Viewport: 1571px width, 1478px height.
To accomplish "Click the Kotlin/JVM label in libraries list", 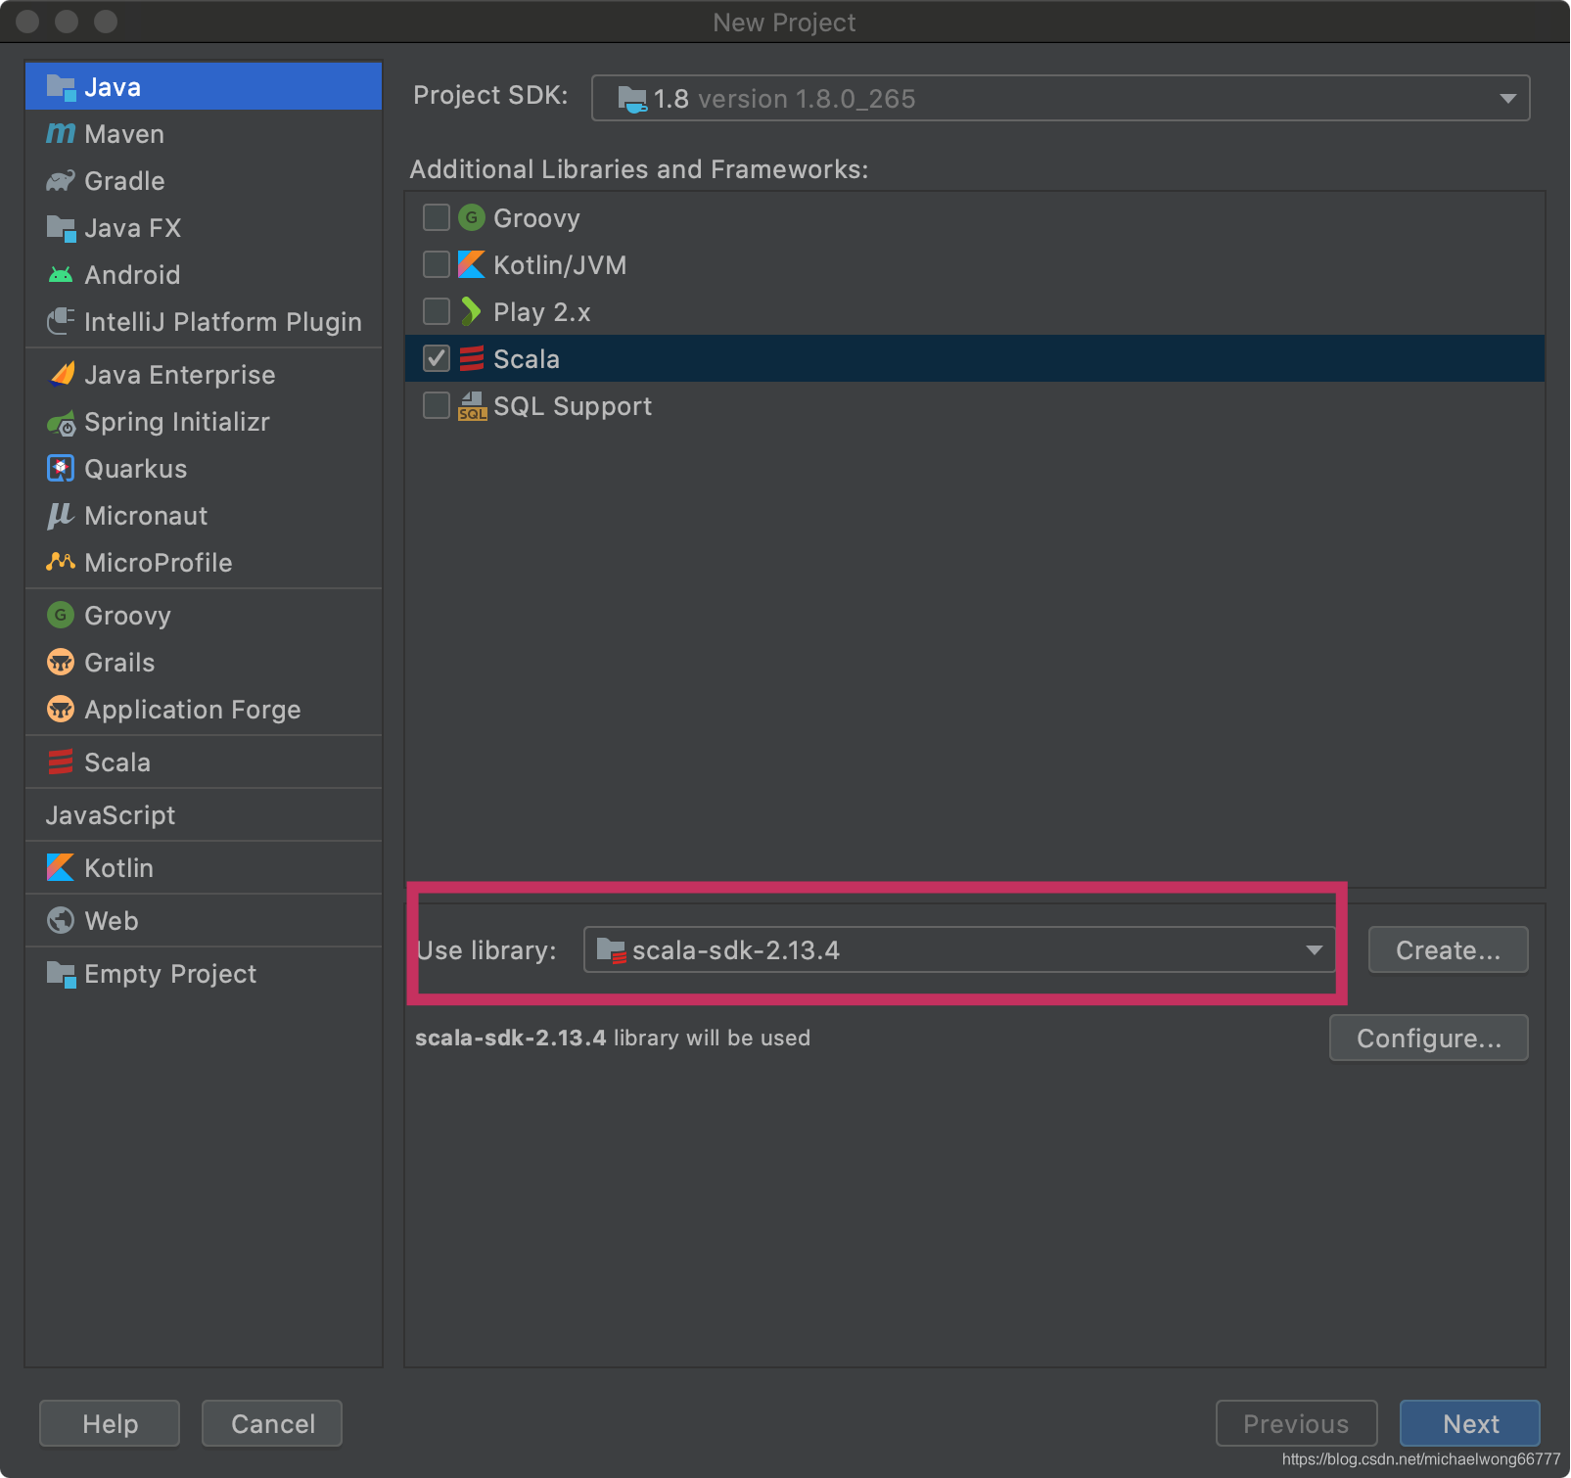I will pos(560,265).
